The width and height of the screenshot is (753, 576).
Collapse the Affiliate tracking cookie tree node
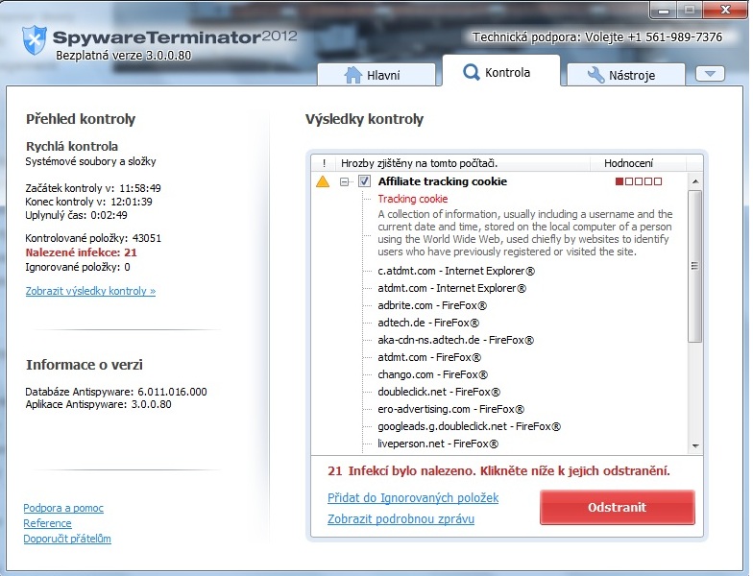344,182
